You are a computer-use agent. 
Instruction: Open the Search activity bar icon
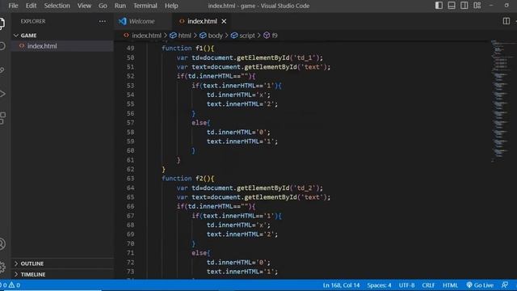pos(2,46)
